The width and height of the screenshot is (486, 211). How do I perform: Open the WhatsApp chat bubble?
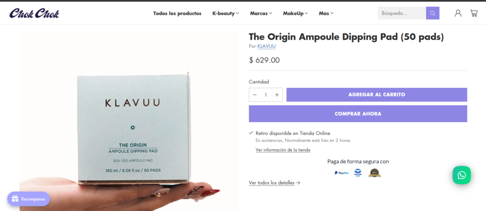click(x=461, y=175)
